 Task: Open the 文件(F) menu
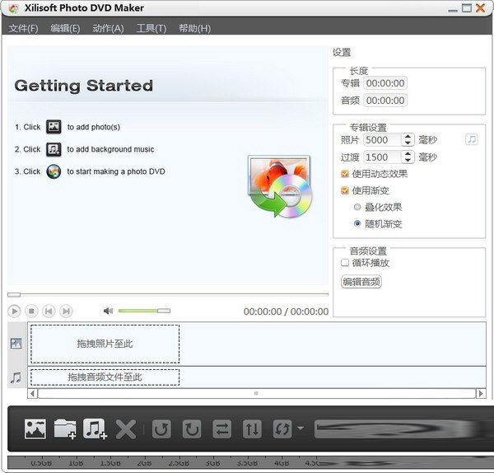[x=23, y=28]
